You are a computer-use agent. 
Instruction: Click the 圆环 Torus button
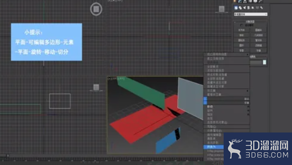coord(241,45)
